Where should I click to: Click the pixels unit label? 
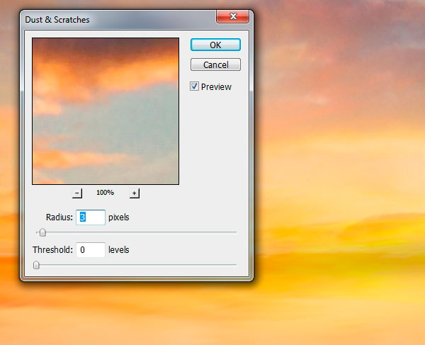tap(119, 217)
